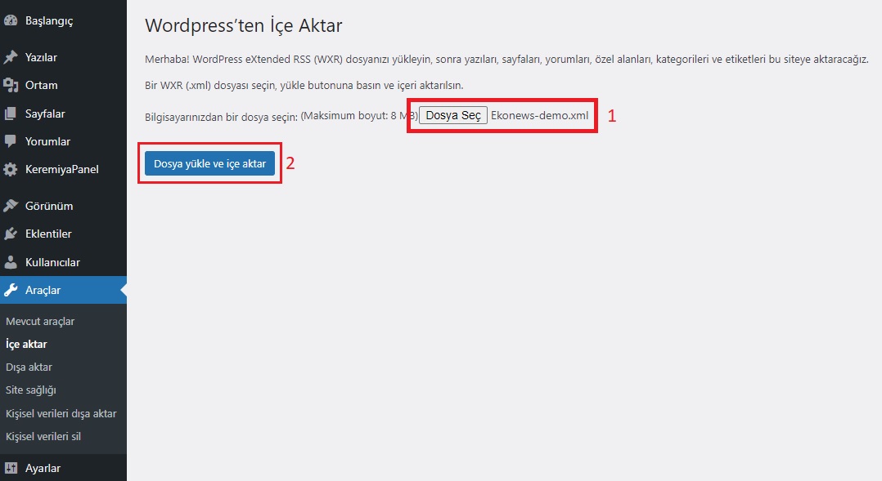Screen dimensions: 882x481
Task: Click the Yorumlar speech bubble icon
Action: pos(11,141)
